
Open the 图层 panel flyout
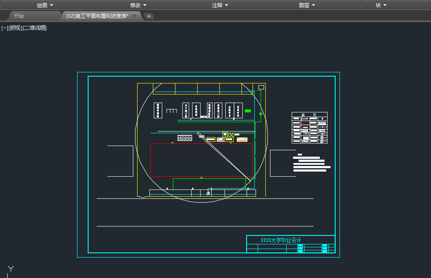(307, 5)
